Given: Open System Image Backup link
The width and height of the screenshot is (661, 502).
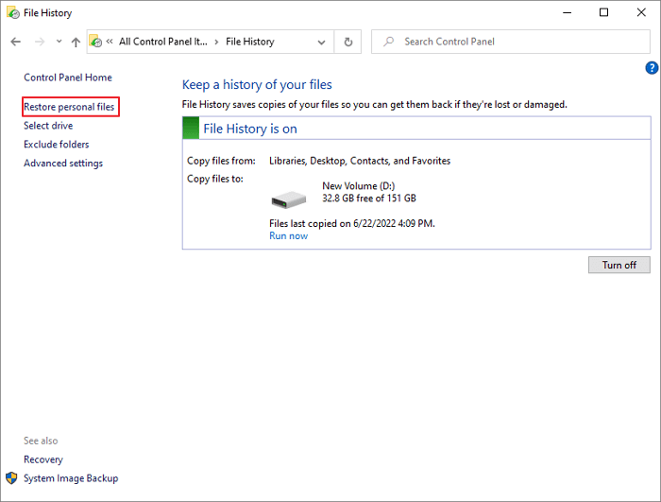Looking at the screenshot, I should coord(71,478).
